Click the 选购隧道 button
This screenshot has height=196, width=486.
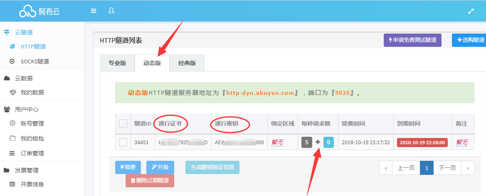pos(469,40)
